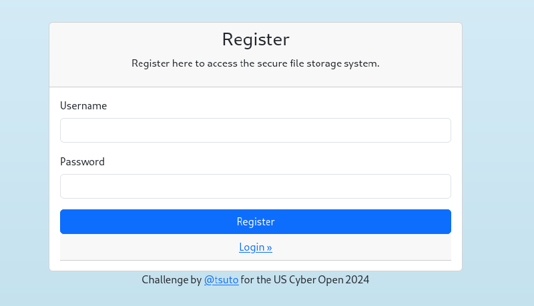
Task: Focus the Password input field
Action: pos(255,186)
